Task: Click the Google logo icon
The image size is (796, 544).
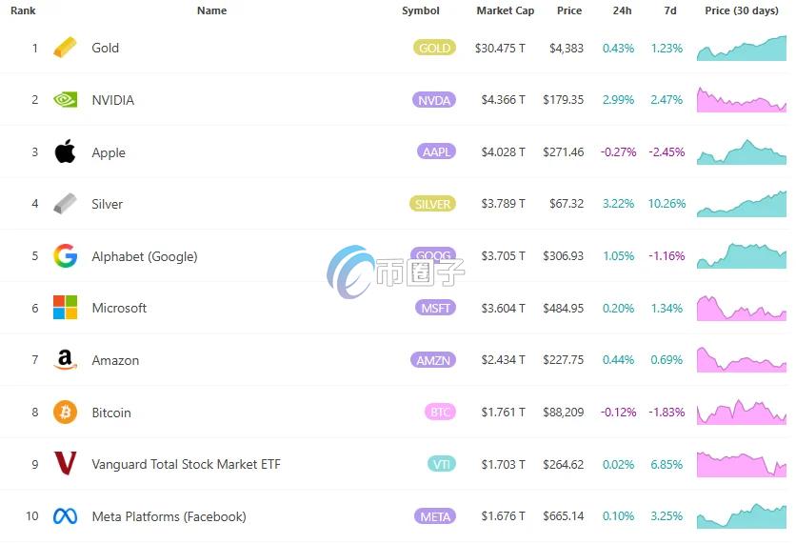Action: tap(65, 256)
